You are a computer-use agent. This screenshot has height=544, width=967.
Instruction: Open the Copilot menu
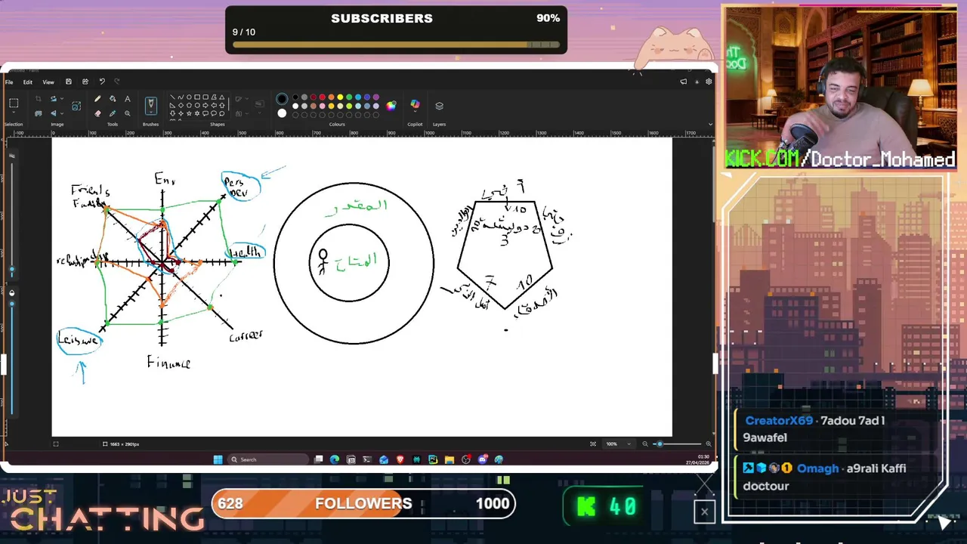tap(415, 106)
